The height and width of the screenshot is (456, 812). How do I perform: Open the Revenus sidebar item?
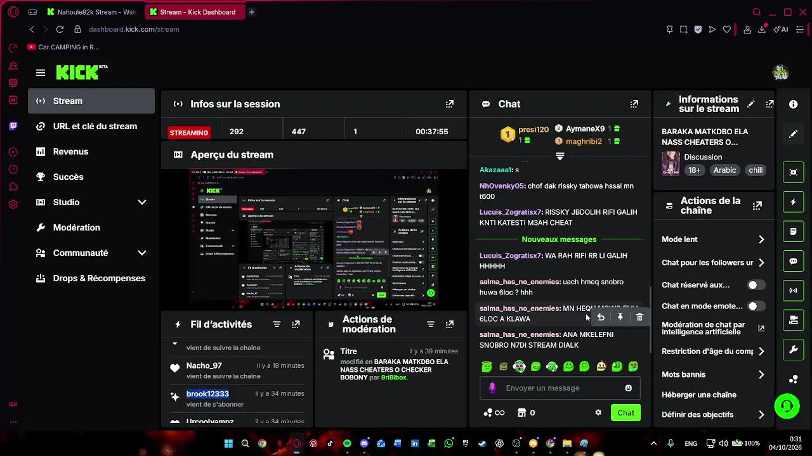(91, 151)
